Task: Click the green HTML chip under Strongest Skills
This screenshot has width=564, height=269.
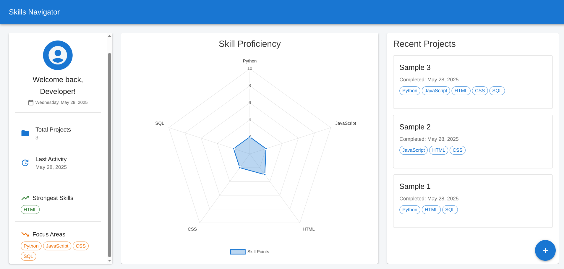Action: 30,210
